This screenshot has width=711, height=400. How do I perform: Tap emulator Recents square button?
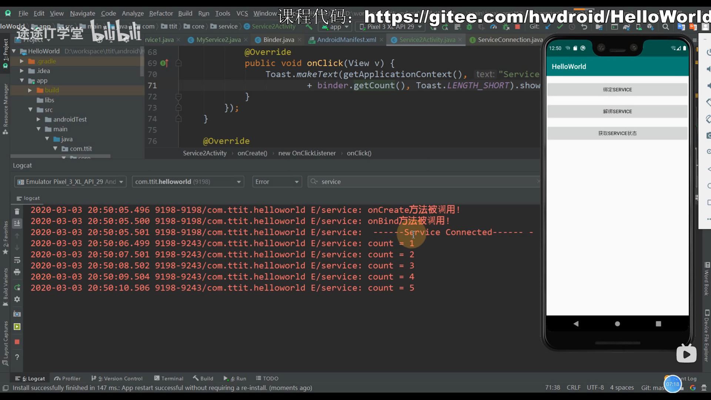658,324
